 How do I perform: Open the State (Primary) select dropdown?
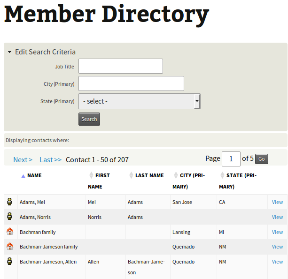point(140,101)
